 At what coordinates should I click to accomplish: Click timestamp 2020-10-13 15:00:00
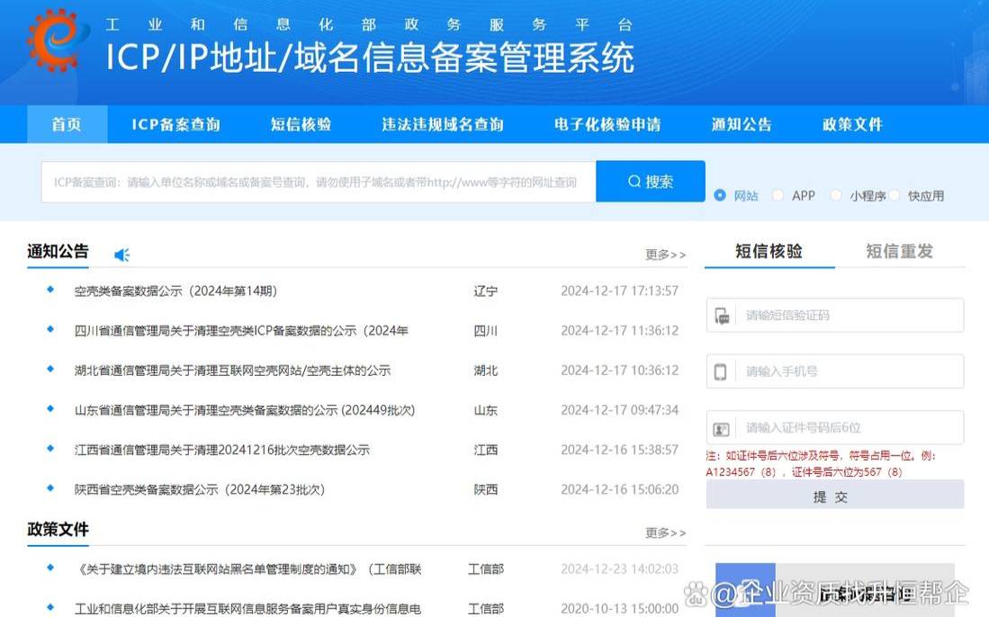click(x=619, y=609)
